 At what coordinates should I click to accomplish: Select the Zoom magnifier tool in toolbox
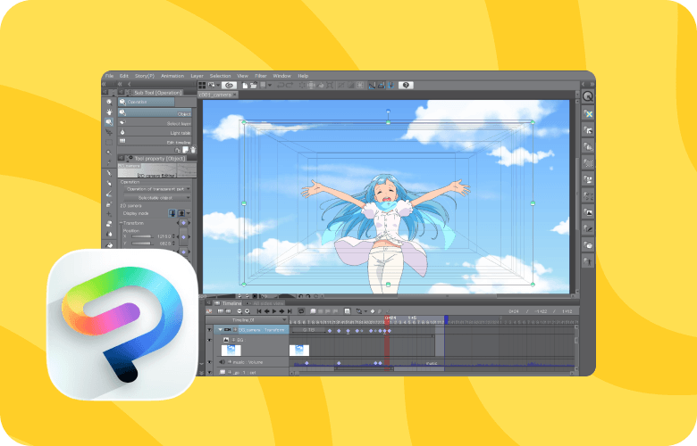109,102
